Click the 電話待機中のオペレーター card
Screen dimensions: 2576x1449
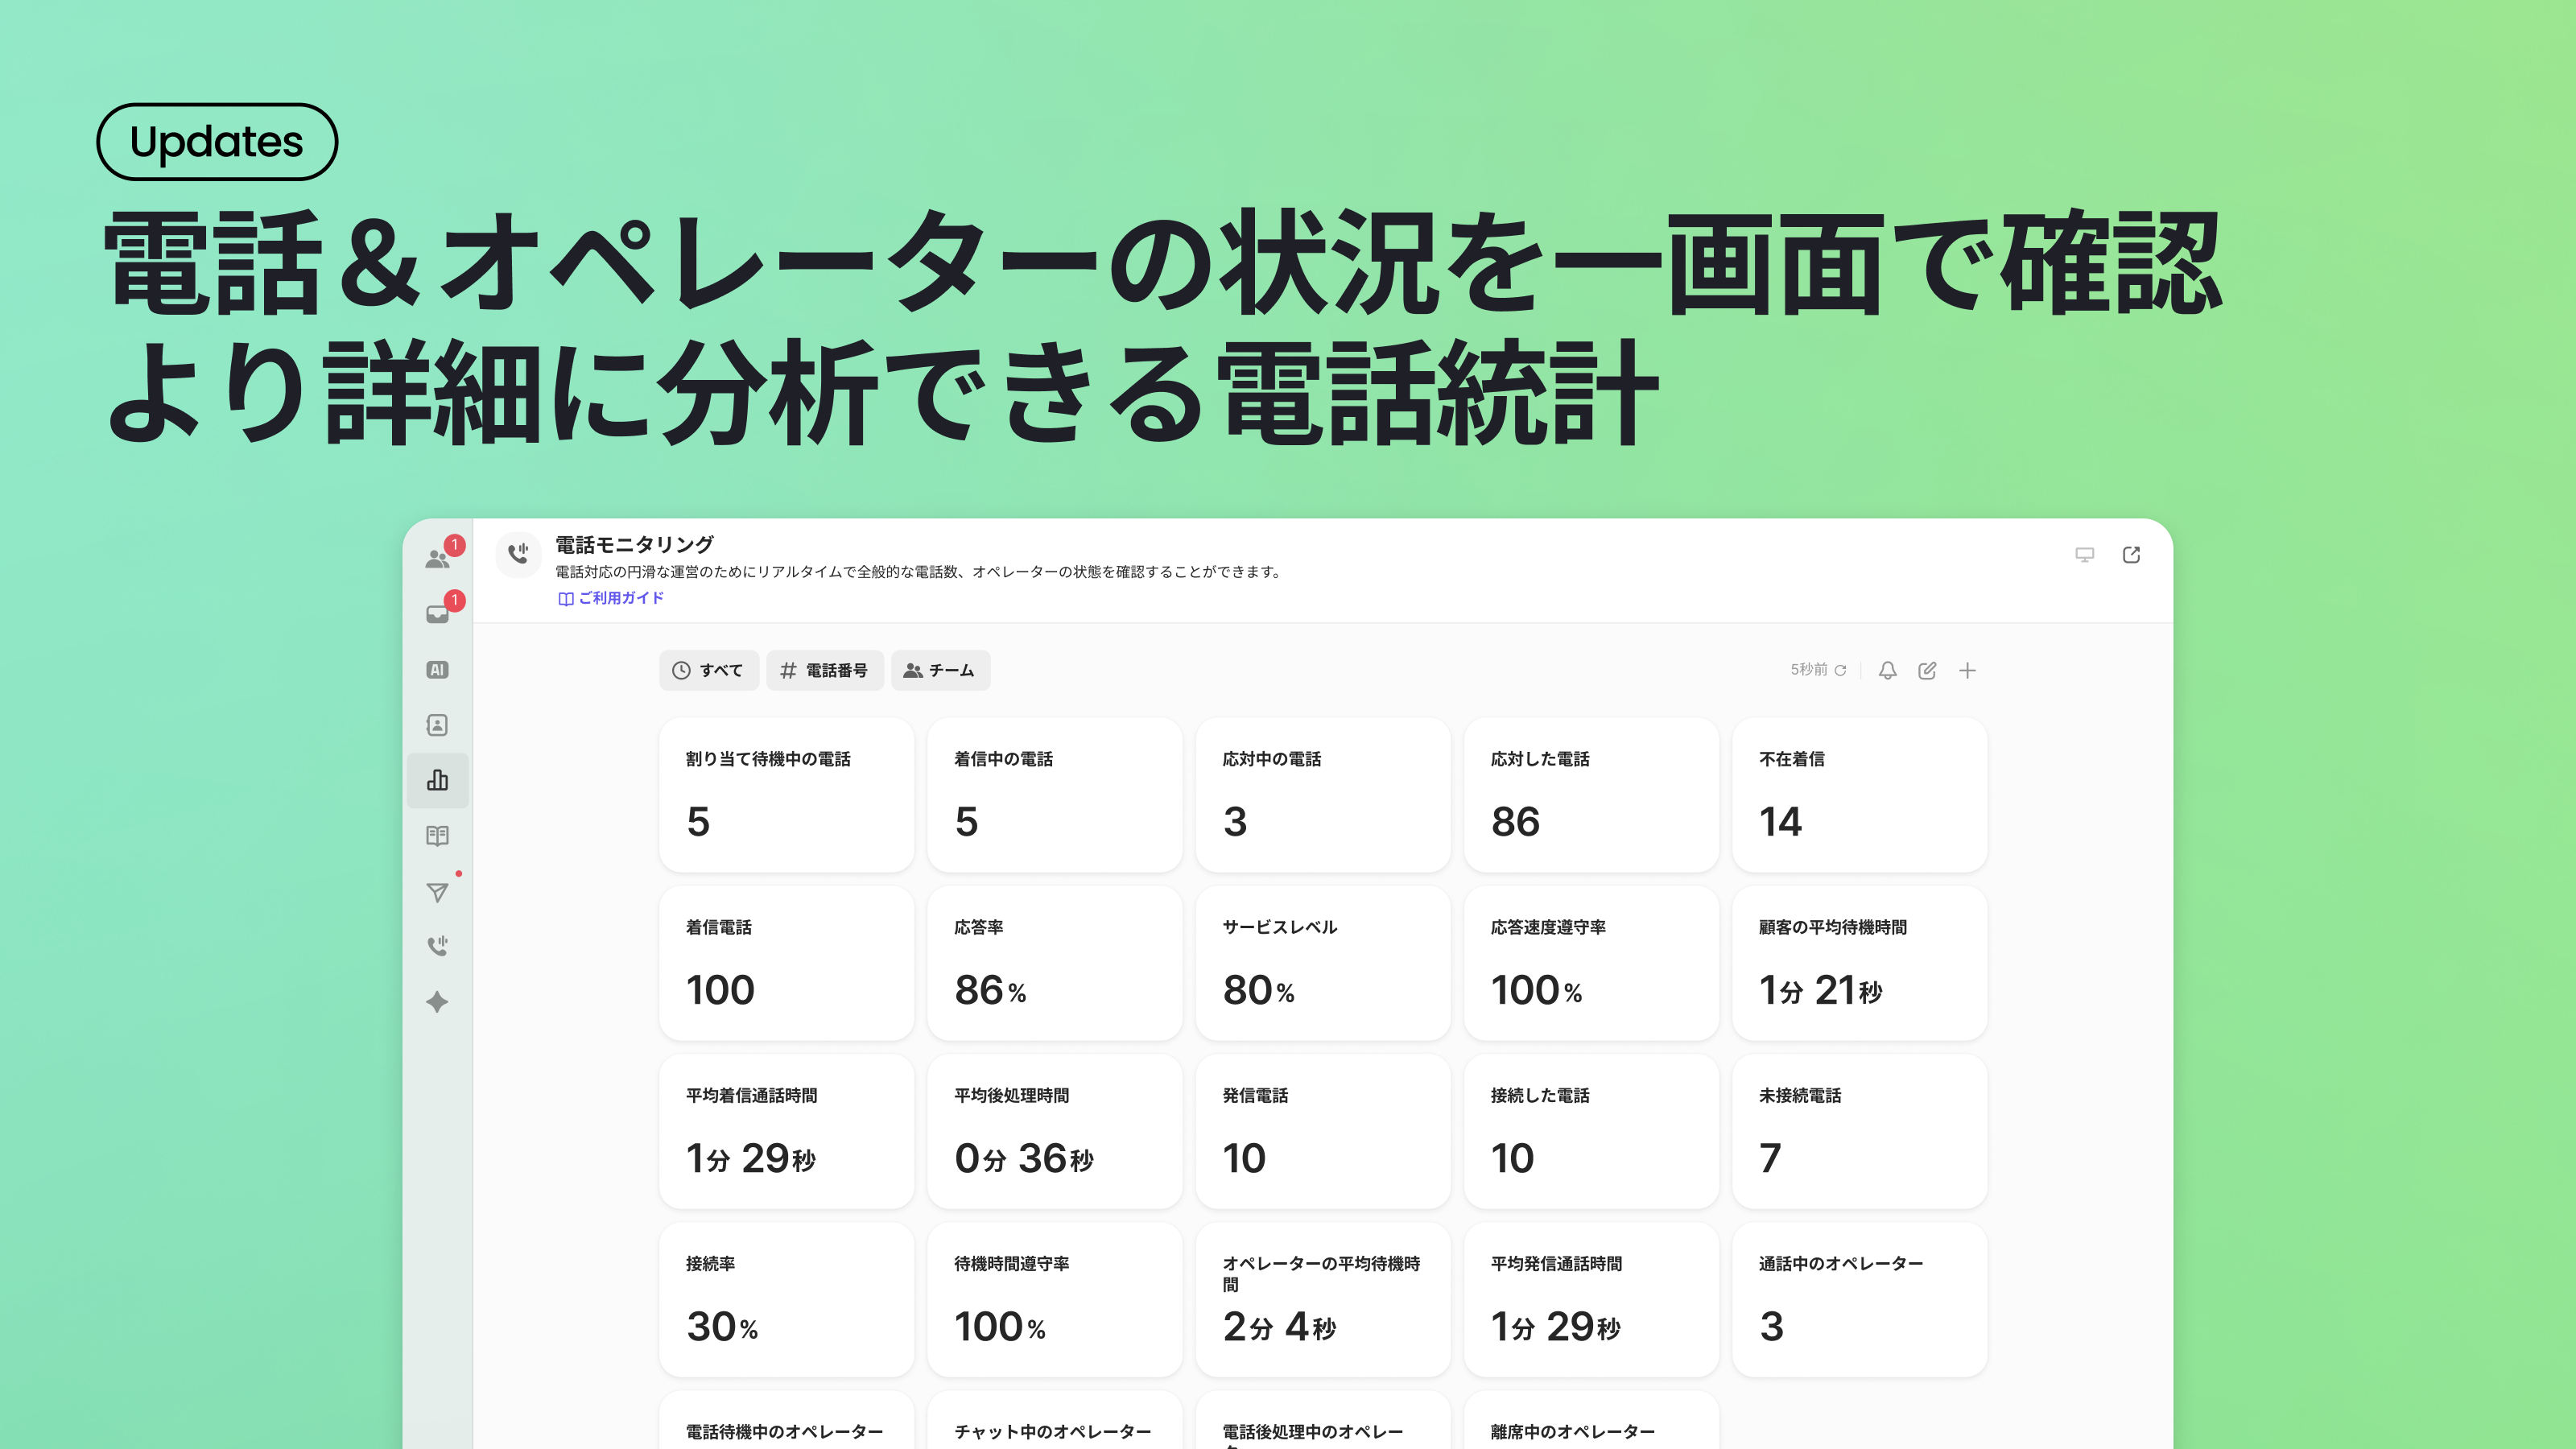[x=786, y=1420]
